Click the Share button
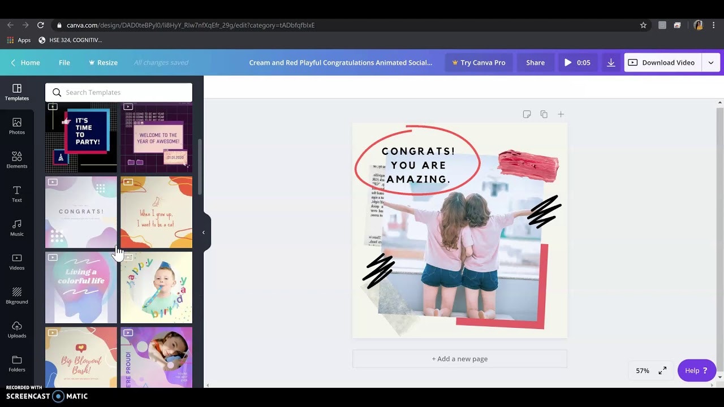Screen dimensions: 724x407 coord(535,63)
